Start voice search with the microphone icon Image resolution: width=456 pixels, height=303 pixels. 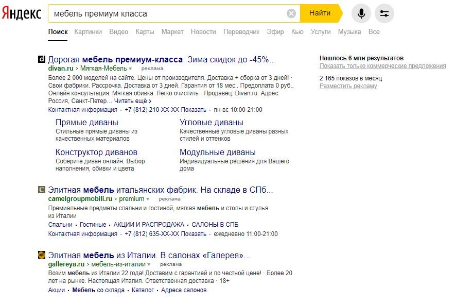tap(361, 13)
